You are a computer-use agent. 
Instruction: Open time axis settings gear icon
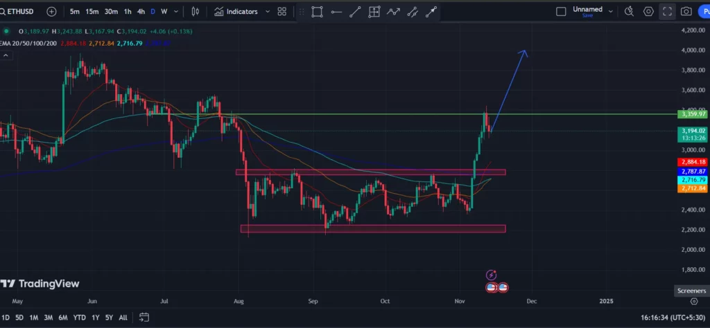(x=694, y=301)
